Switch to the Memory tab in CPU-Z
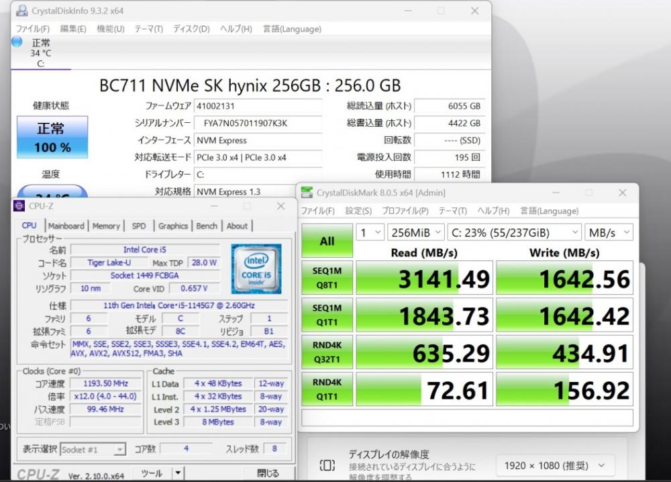 pyautogui.click(x=106, y=226)
